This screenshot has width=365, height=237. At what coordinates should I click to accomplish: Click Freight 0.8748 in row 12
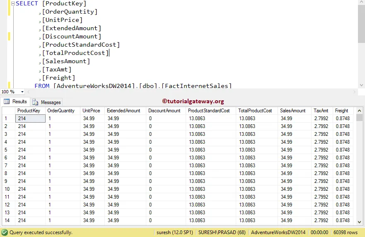tap(343, 205)
